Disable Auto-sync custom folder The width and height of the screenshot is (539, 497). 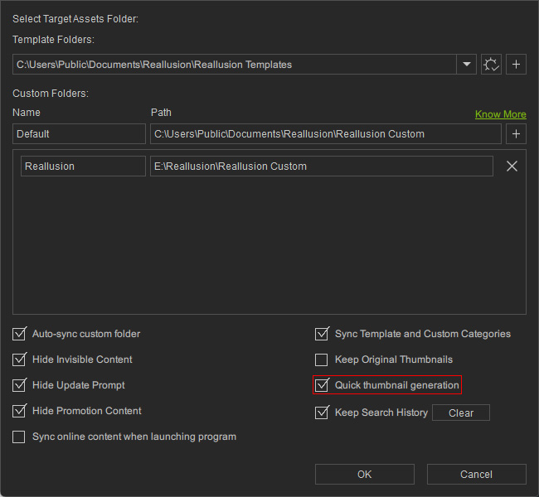click(19, 334)
